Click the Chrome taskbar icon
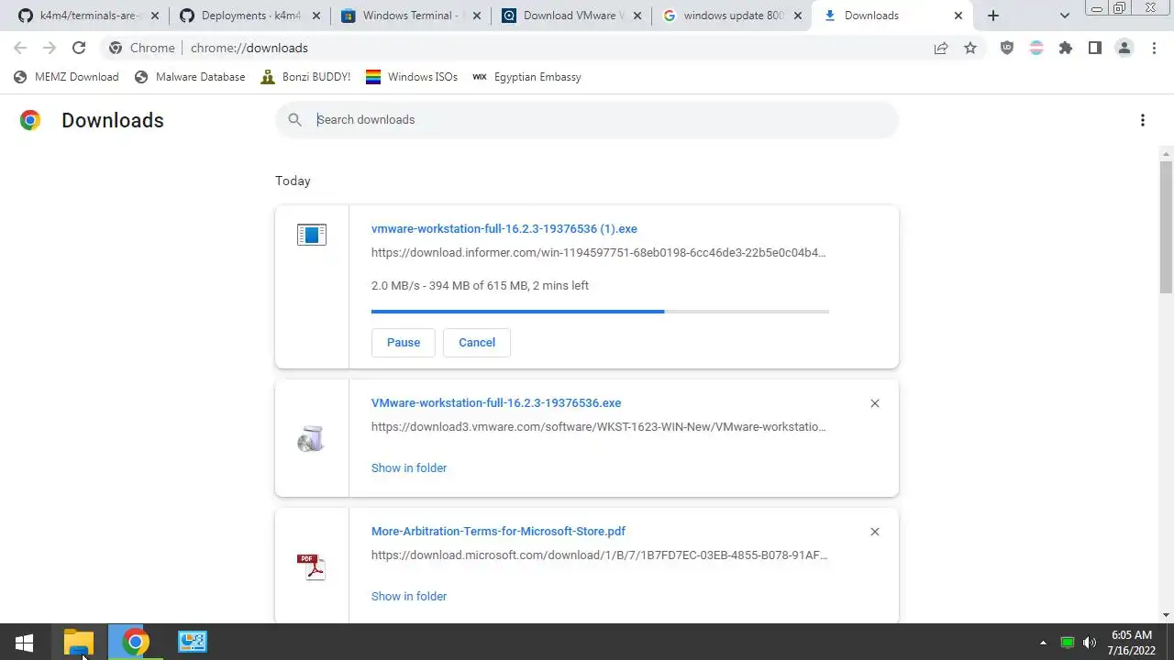Viewport: 1174px width, 660px height. 135,643
